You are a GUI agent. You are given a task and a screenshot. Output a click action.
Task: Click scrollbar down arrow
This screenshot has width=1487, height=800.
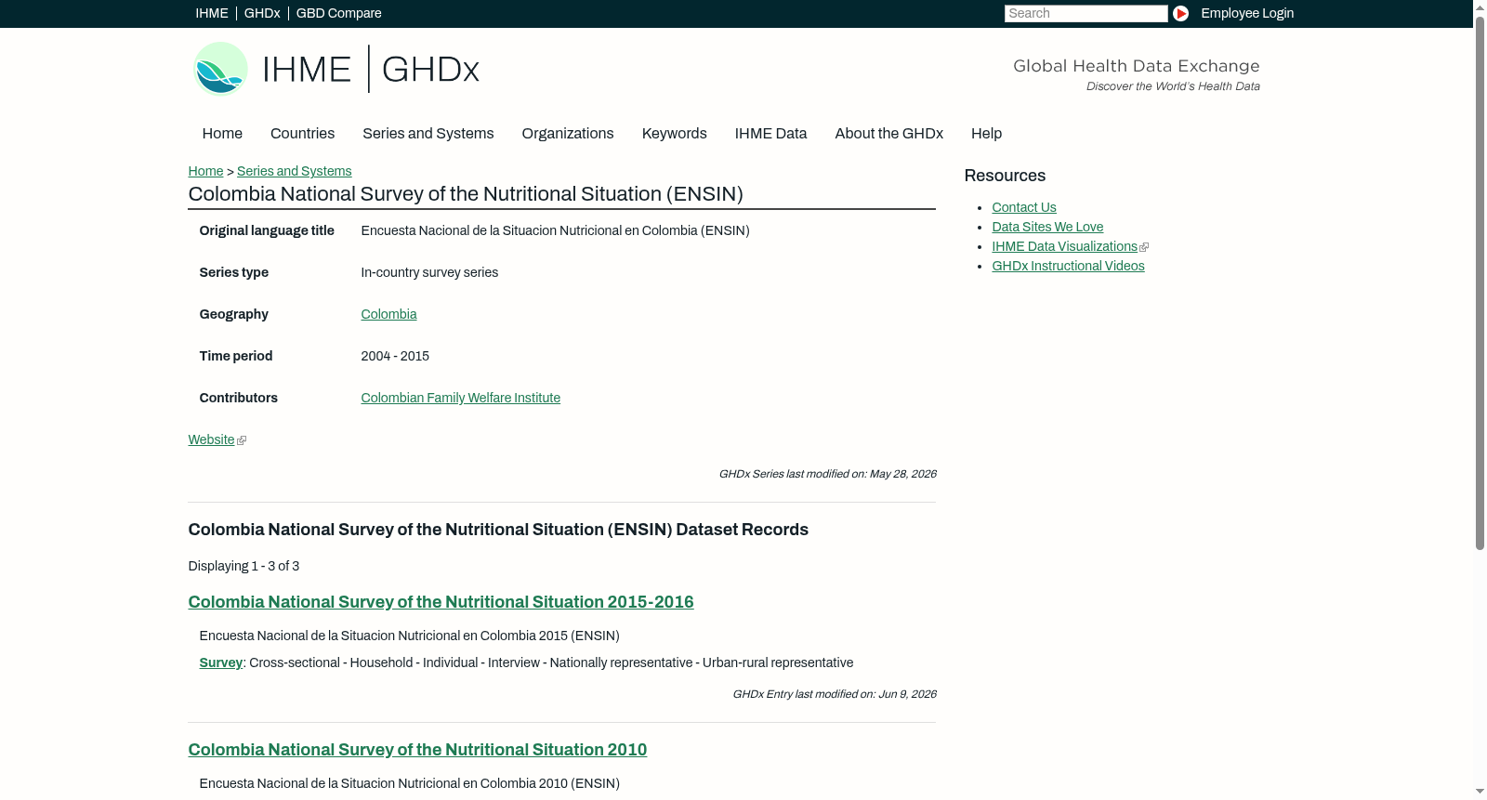[1480, 793]
